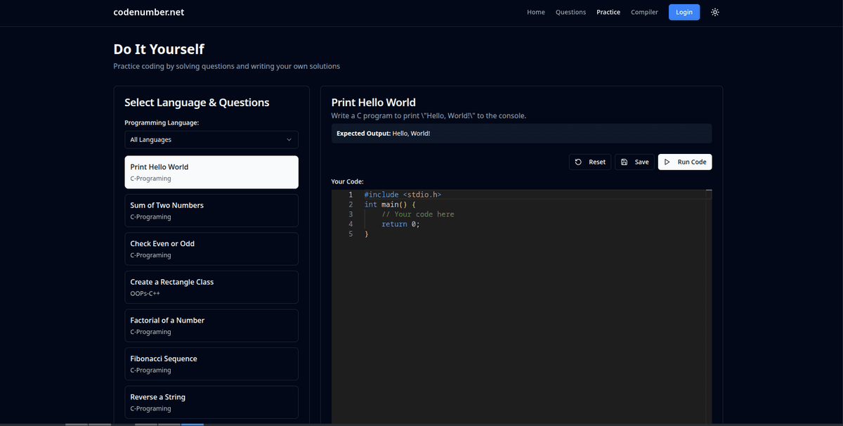Navigate to the Questions page
Viewport: 843px width, 426px height.
(x=570, y=12)
